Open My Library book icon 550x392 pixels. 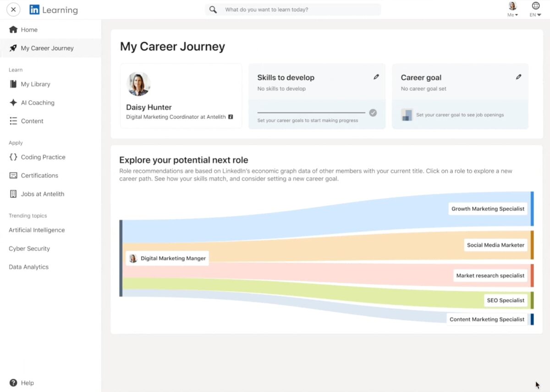pos(13,84)
